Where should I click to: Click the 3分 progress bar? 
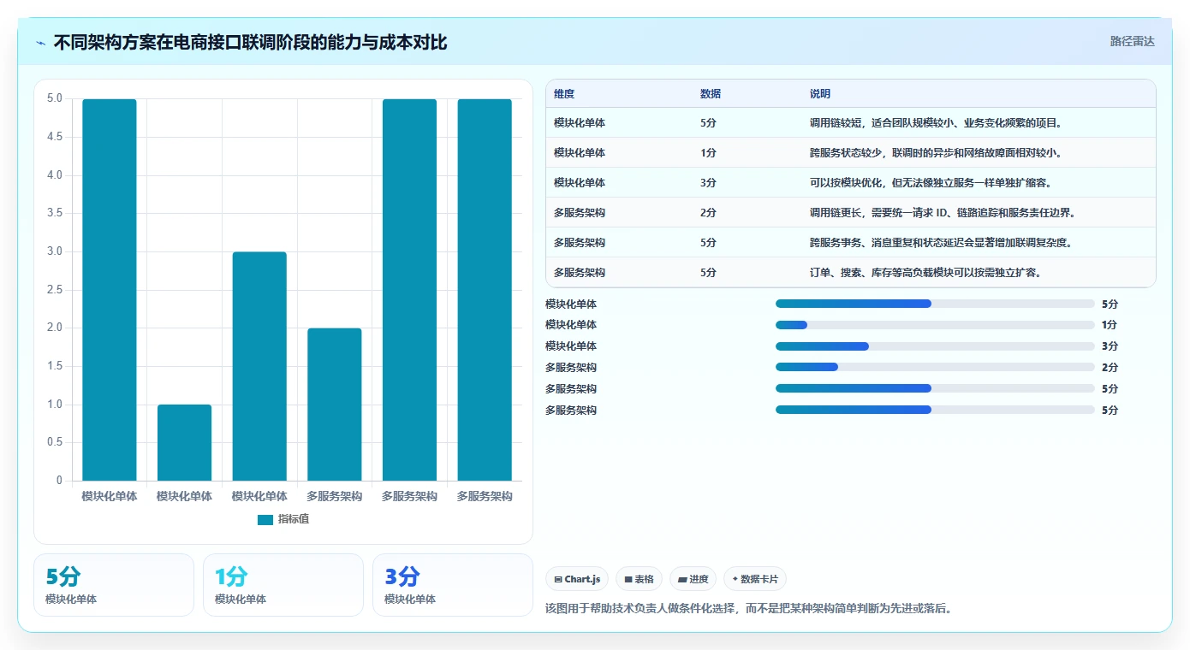pos(935,346)
